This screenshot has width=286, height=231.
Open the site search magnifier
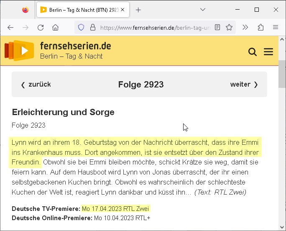click(x=253, y=52)
